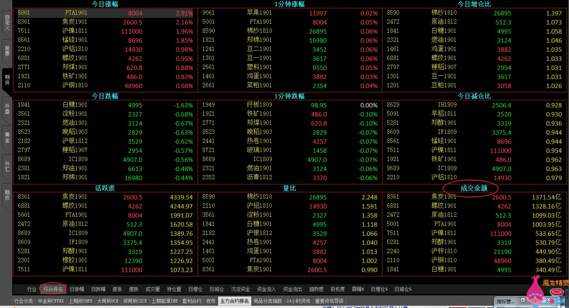This screenshot has width=569, height=308.
Task: Pick the 塑料1901 contract row
Action: (290, 68)
